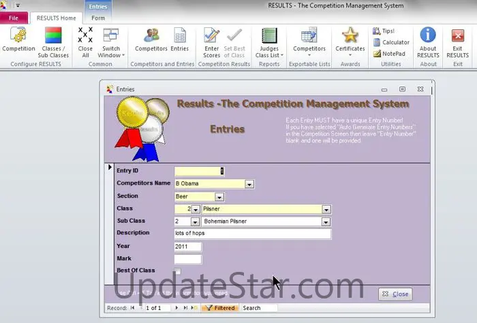The height and width of the screenshot is (323, 477).
Task: Tick the Best Of Class checkbox
Action: tap(178, 271)
